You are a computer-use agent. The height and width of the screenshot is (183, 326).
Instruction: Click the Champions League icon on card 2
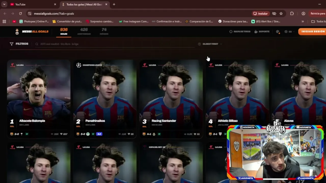[79, 65]
